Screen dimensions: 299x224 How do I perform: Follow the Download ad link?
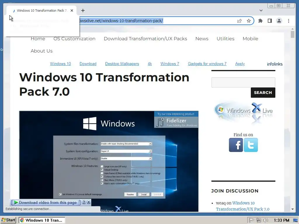pos(88,64)
